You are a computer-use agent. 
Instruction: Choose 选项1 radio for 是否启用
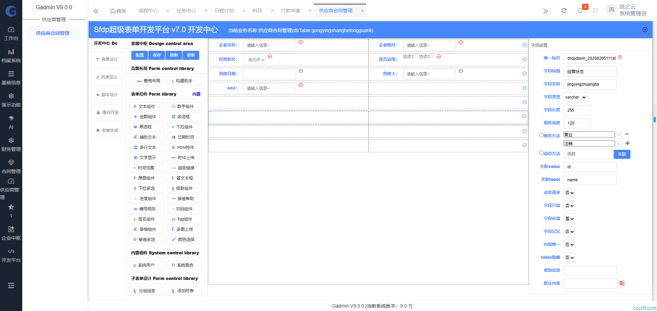[416, 56]
